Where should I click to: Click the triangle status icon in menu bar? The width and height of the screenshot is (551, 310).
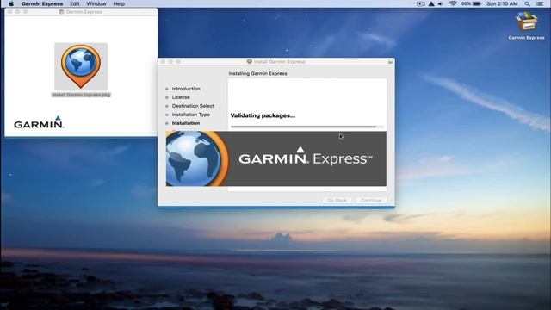point(431,3)
